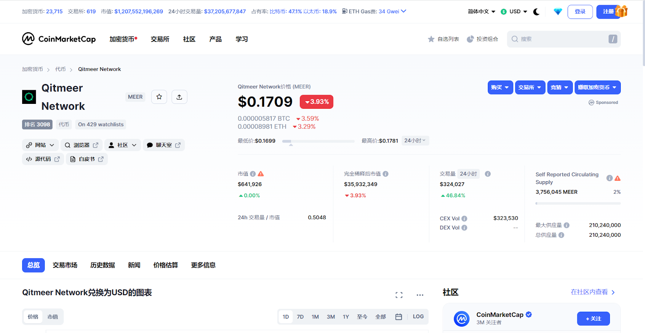Click the 总供应量 info icon
Image resolution: width=645 pixels, height=333 pixels.
tap(562, 235)
